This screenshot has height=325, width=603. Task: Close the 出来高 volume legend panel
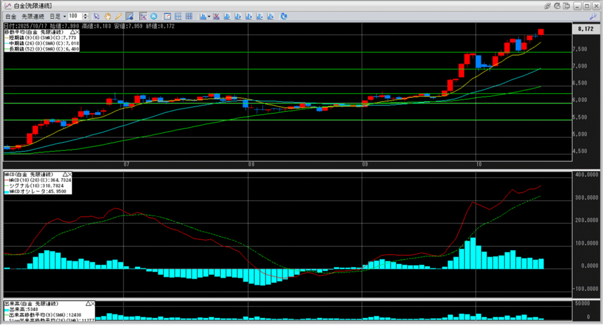[92, 303]
